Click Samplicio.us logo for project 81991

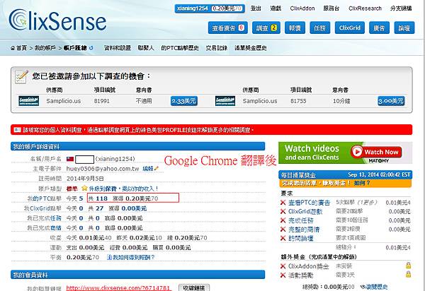pos(29,101)
